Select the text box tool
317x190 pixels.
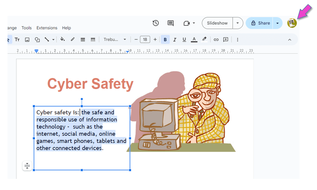pyautogui.click(x=17, y=40)
